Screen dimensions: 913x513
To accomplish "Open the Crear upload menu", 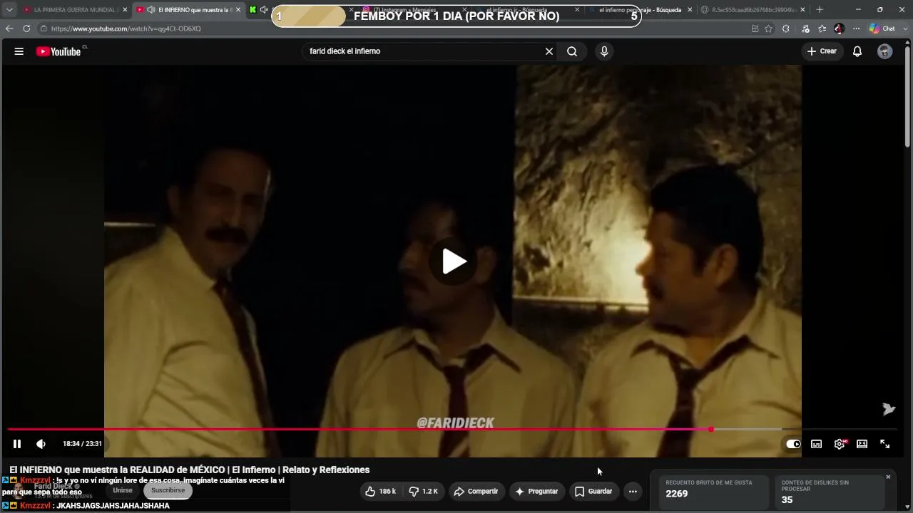I will 822,51.
